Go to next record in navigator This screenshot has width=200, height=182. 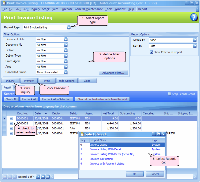(38, 177)
